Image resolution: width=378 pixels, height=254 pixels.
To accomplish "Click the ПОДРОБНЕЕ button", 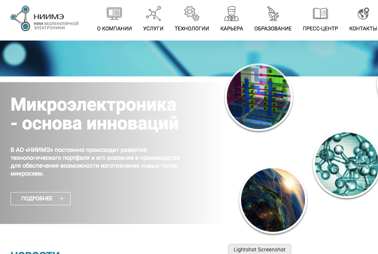I will tap(40, 198).
